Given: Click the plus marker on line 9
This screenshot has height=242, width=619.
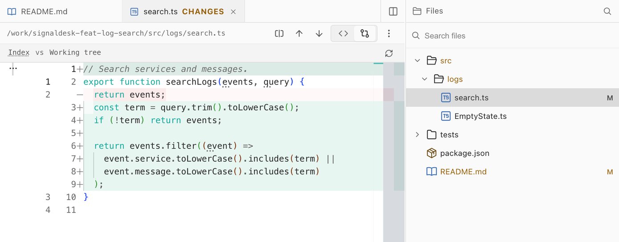Looking at the screenshot, I should click(x=80, y=184).
